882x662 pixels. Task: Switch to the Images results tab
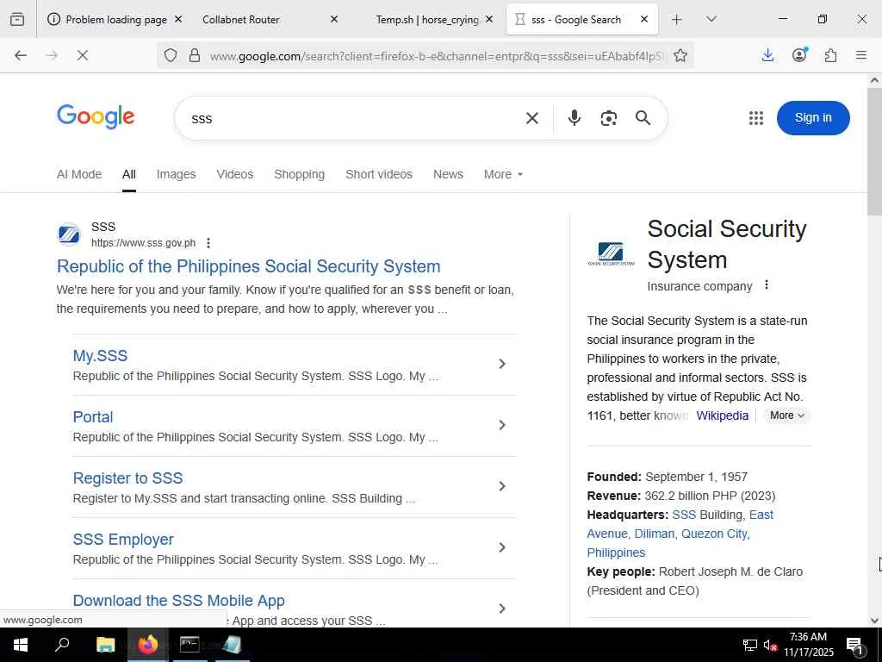pyautogui.click(x=176, y=174)
